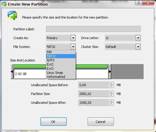Click the left partition resize handle arrow
Viewport: 156px width, 132px height.
point(12,71)
